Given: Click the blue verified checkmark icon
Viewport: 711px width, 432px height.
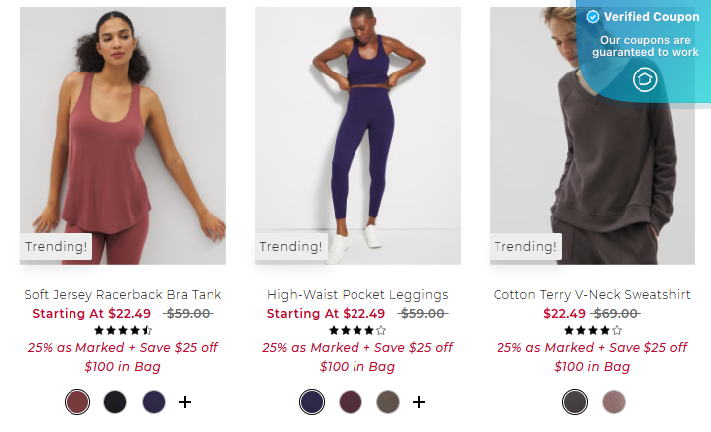Looking at the screenshot, I should click(592, 17).
